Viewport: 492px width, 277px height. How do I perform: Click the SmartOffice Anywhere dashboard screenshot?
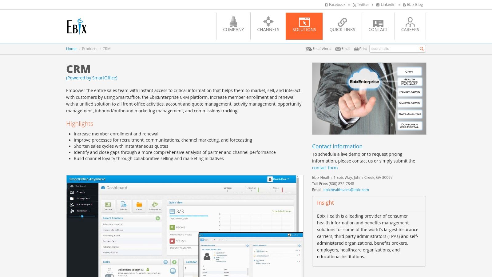click(x=185, y=226)
